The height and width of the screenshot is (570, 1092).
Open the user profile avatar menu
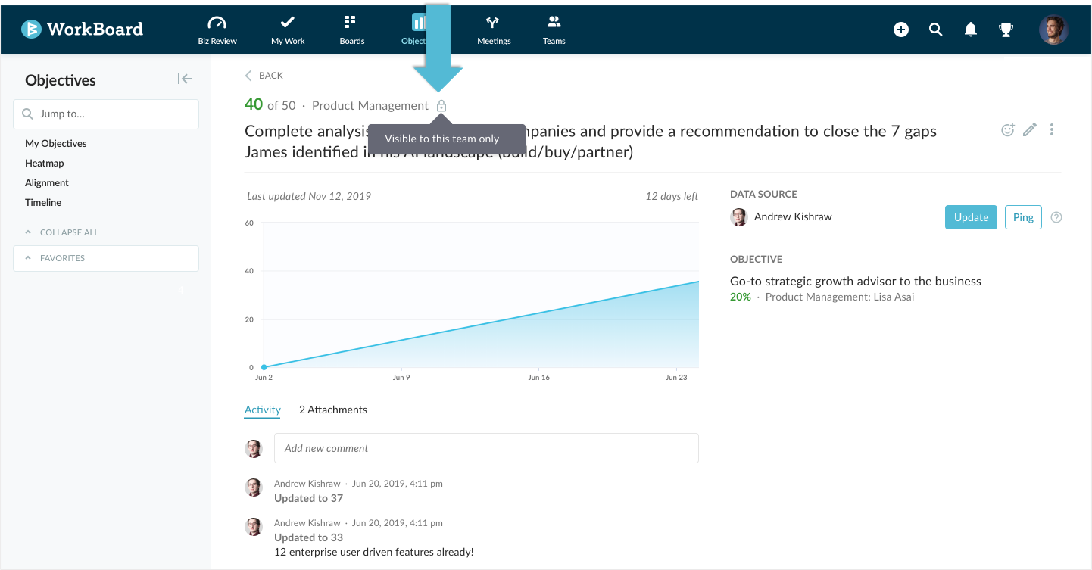coord(1053,30)
